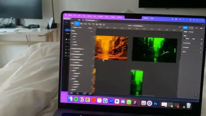The height and width of the screenshot is (116, 206).
Task: Open Spotify from the dock
Action: tap(76, 99)
